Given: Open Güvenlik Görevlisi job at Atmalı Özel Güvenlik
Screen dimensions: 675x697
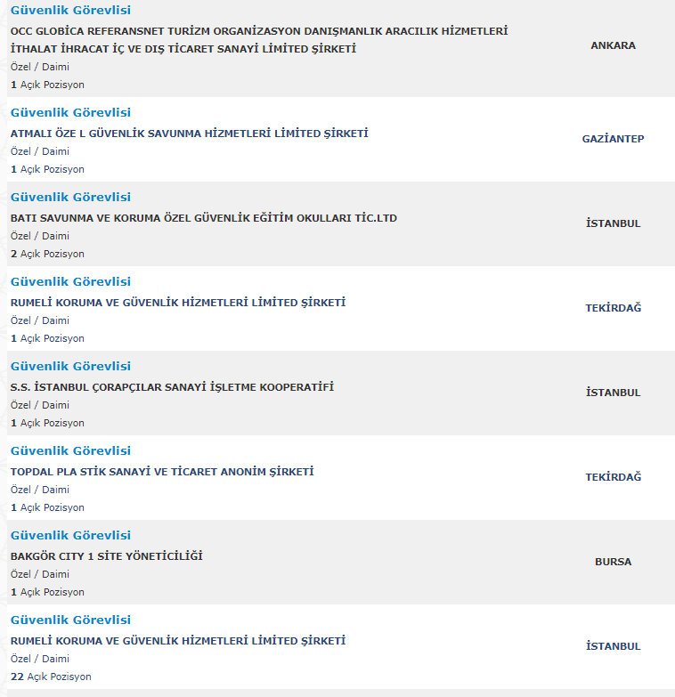Looking at the screenshot, I should (70, 113).
